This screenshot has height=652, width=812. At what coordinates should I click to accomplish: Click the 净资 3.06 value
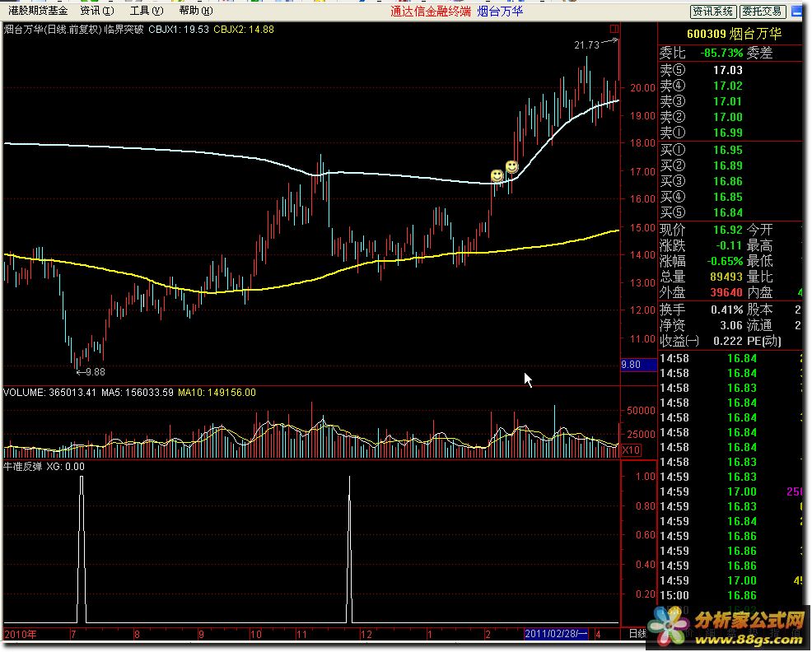(731, 325)
